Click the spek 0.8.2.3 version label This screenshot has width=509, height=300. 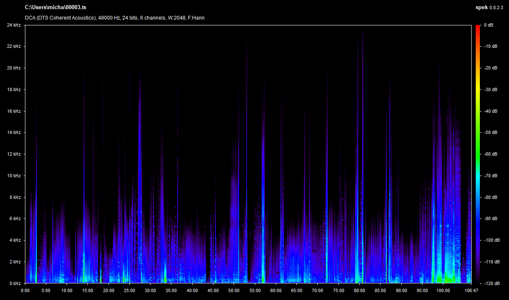pyautogui.click(x=489, y=7)
